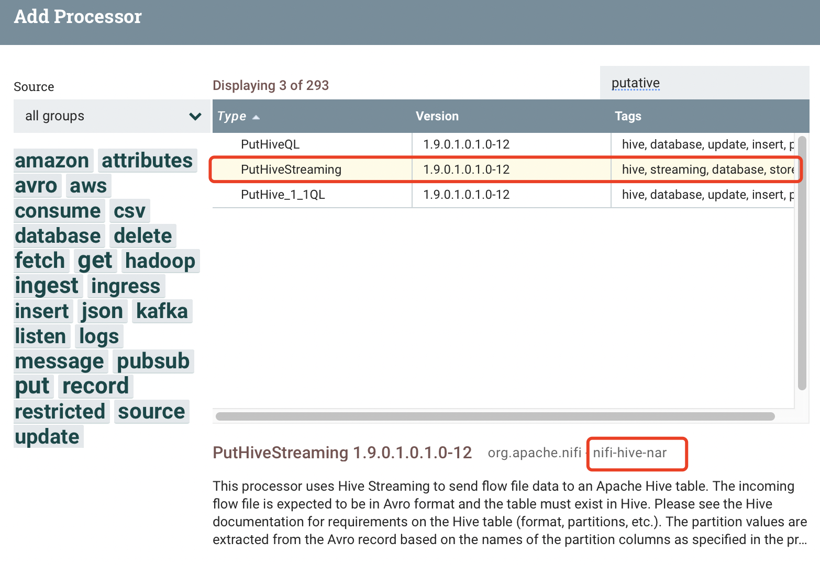Filter by the 'kafka' tag
The width and height of the screenshot is (820, 565).
click(162, 311)
